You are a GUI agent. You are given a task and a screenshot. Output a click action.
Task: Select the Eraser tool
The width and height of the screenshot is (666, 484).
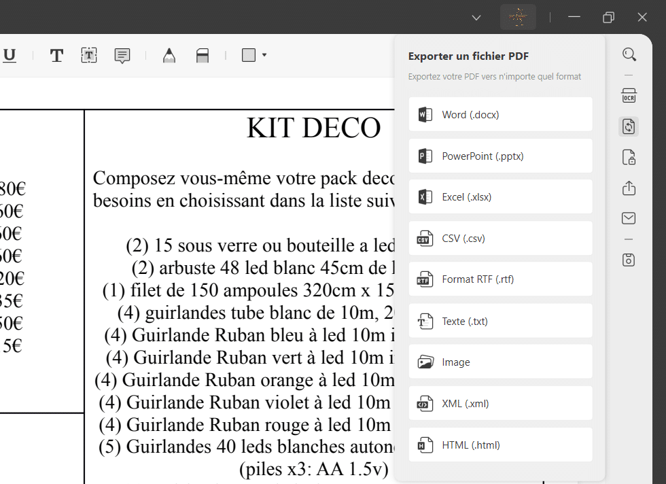pos(203,55)
